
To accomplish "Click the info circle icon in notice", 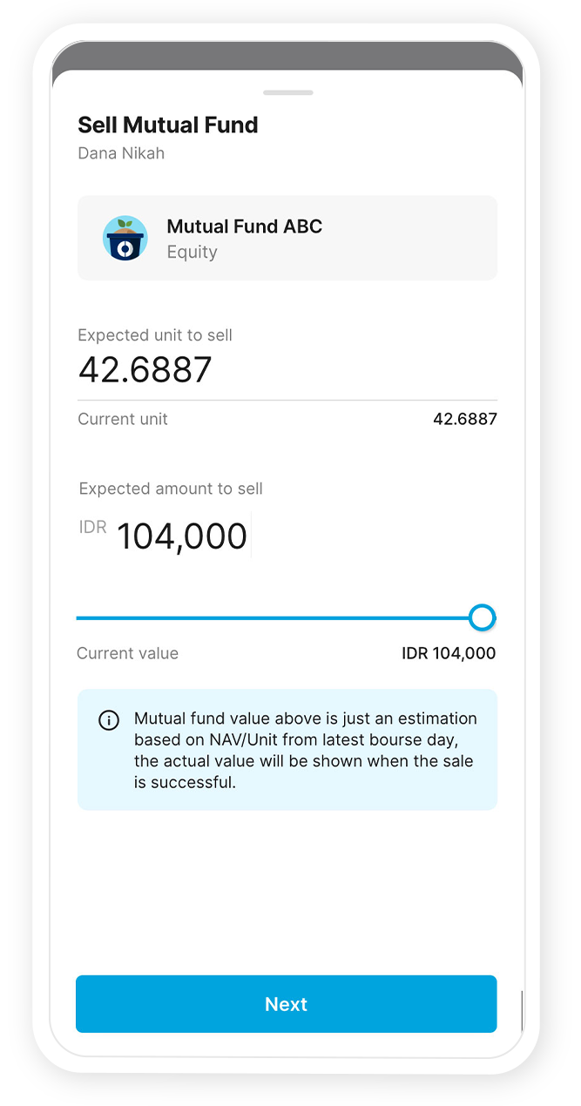I will point(109,720).
